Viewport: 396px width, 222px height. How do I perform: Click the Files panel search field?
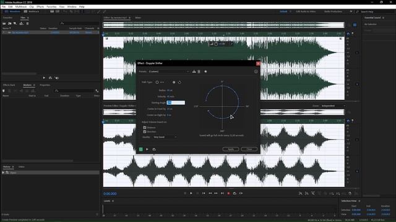click(x=80, y=23)
